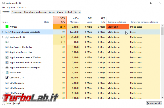This screenshot has height=108, width=164.
Task: Expand the Blocco note process group
Action: point(3,73)
